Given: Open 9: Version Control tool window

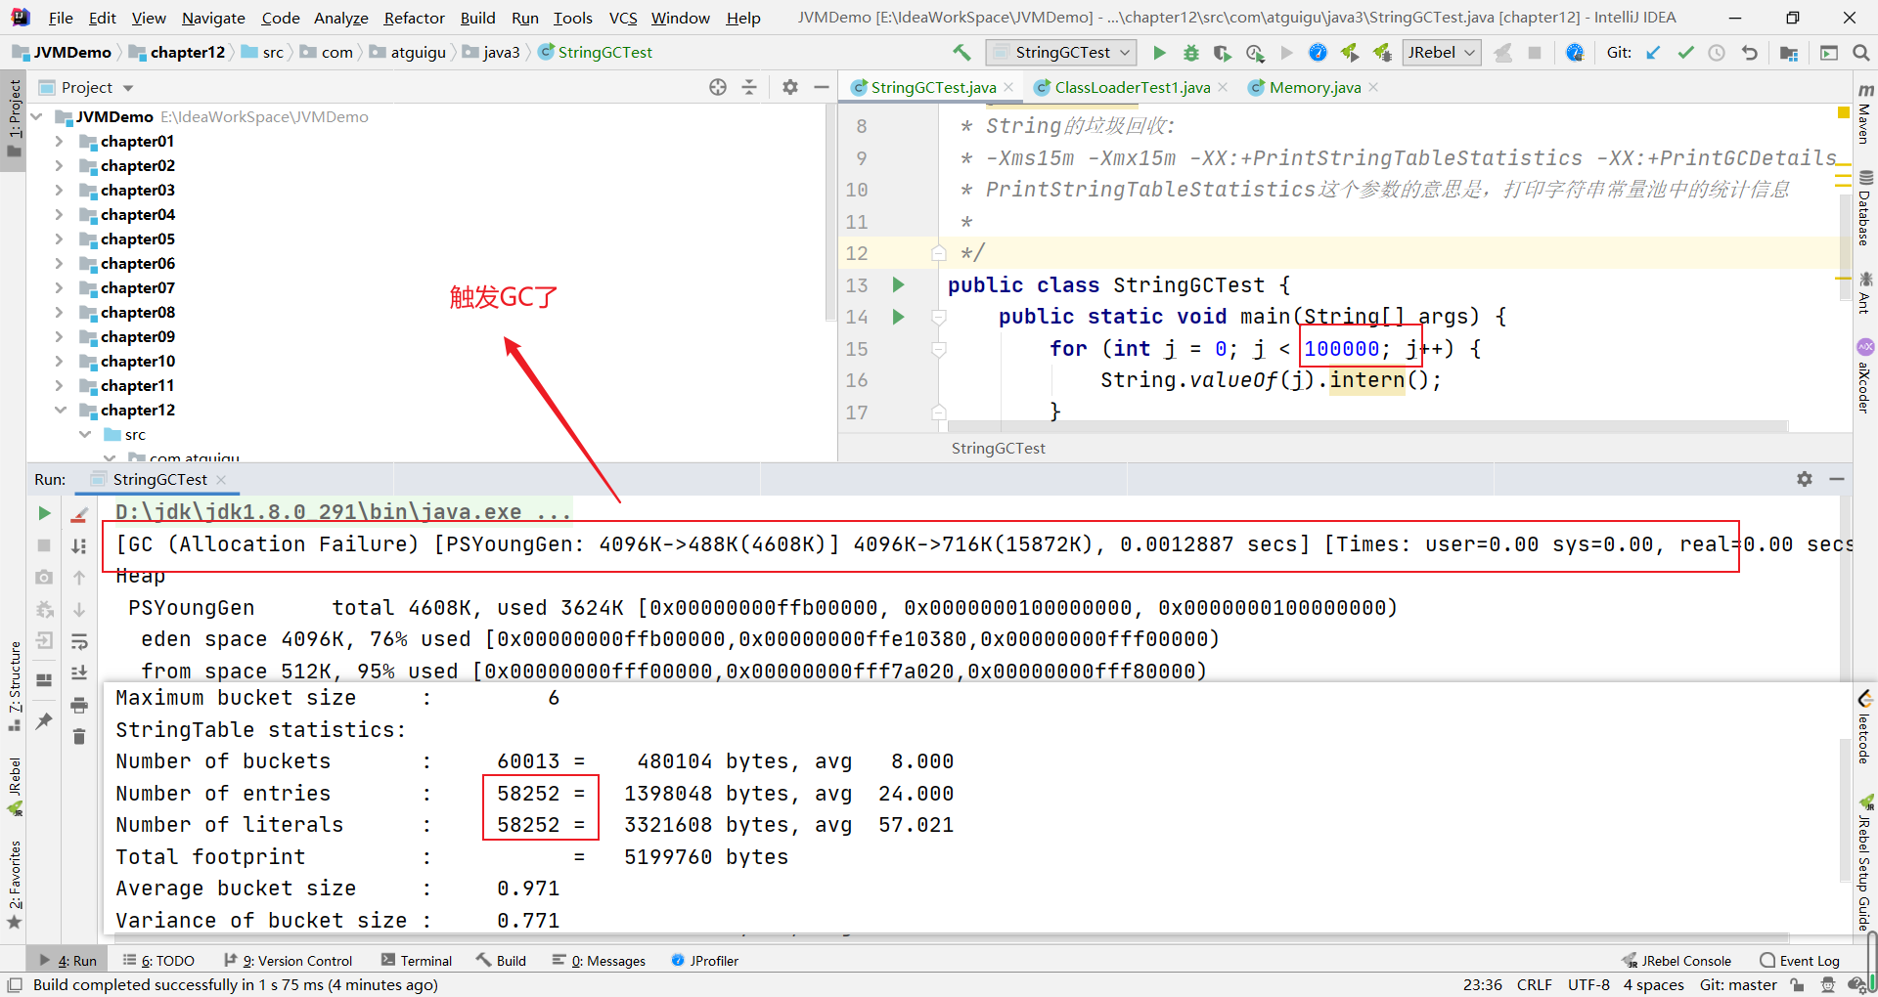Looking at the screenshot, I should coord(288,961).
